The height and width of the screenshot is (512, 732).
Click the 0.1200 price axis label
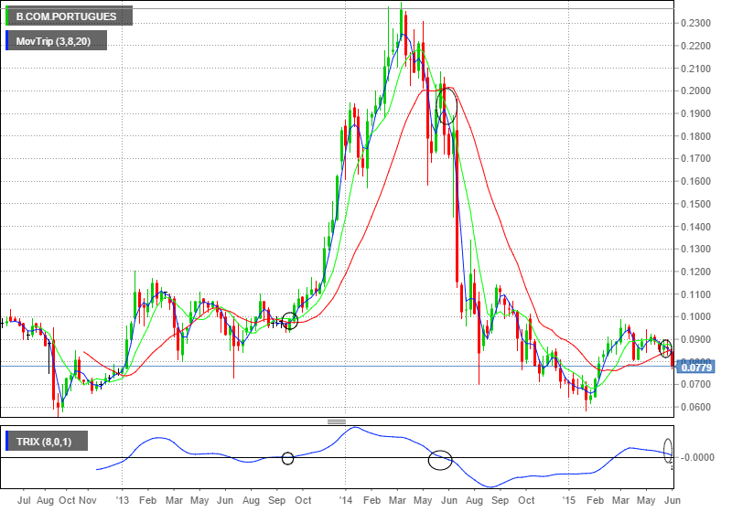(x=695, y=272)
